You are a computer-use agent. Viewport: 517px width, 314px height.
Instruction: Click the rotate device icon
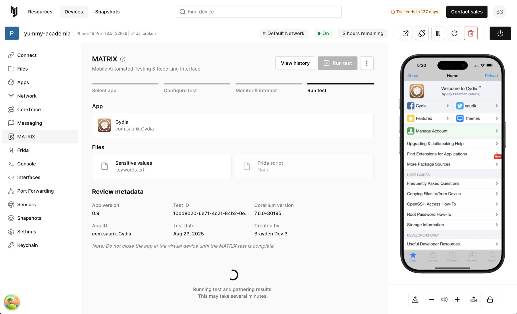(422, 34)
